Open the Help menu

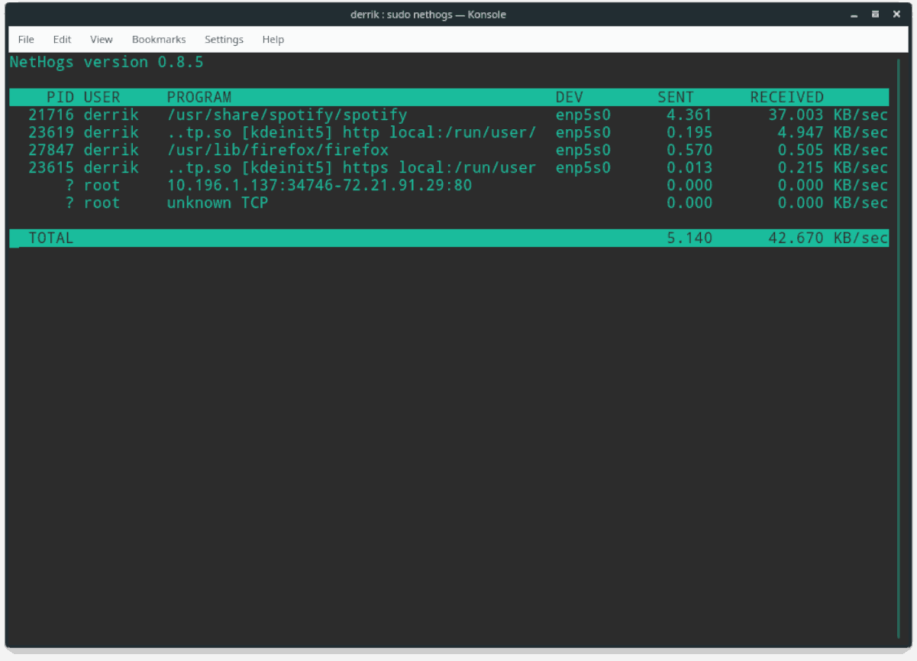pos(273,39)
